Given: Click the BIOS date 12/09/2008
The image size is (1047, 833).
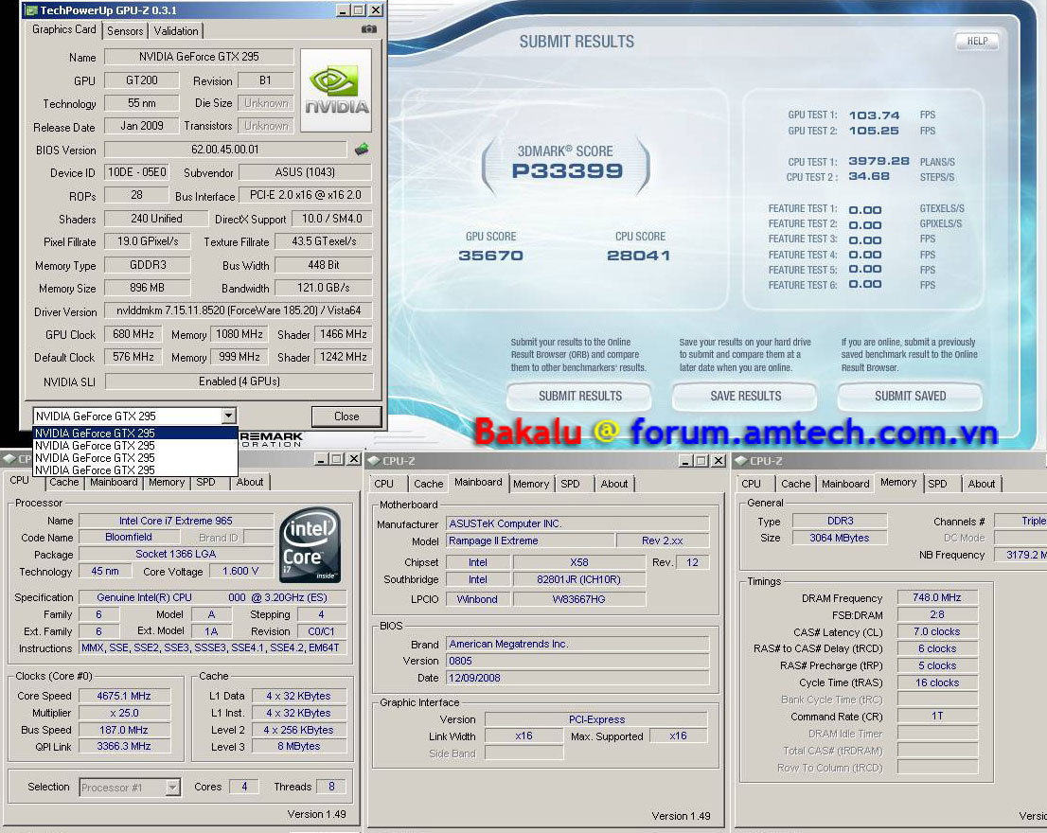Looking at the screenshot, I should coord(577,678).
